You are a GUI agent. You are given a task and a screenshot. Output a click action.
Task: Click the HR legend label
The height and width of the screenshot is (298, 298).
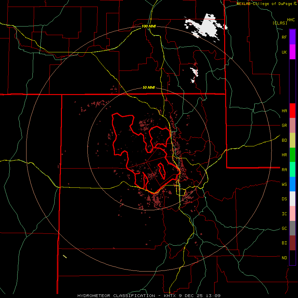click(284, 155)
